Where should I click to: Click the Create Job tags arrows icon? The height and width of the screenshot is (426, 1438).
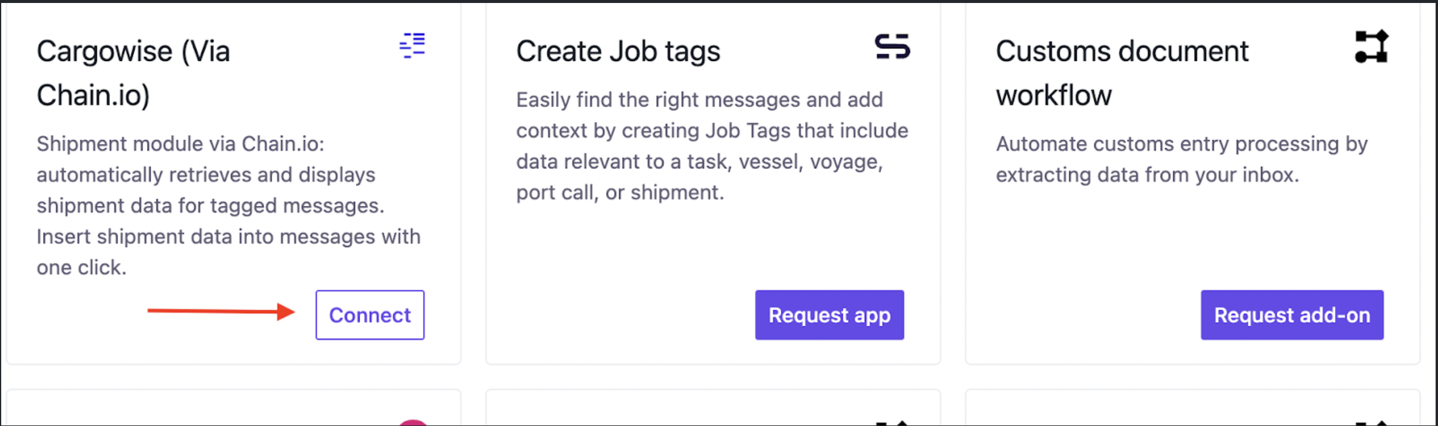(892, 47)
